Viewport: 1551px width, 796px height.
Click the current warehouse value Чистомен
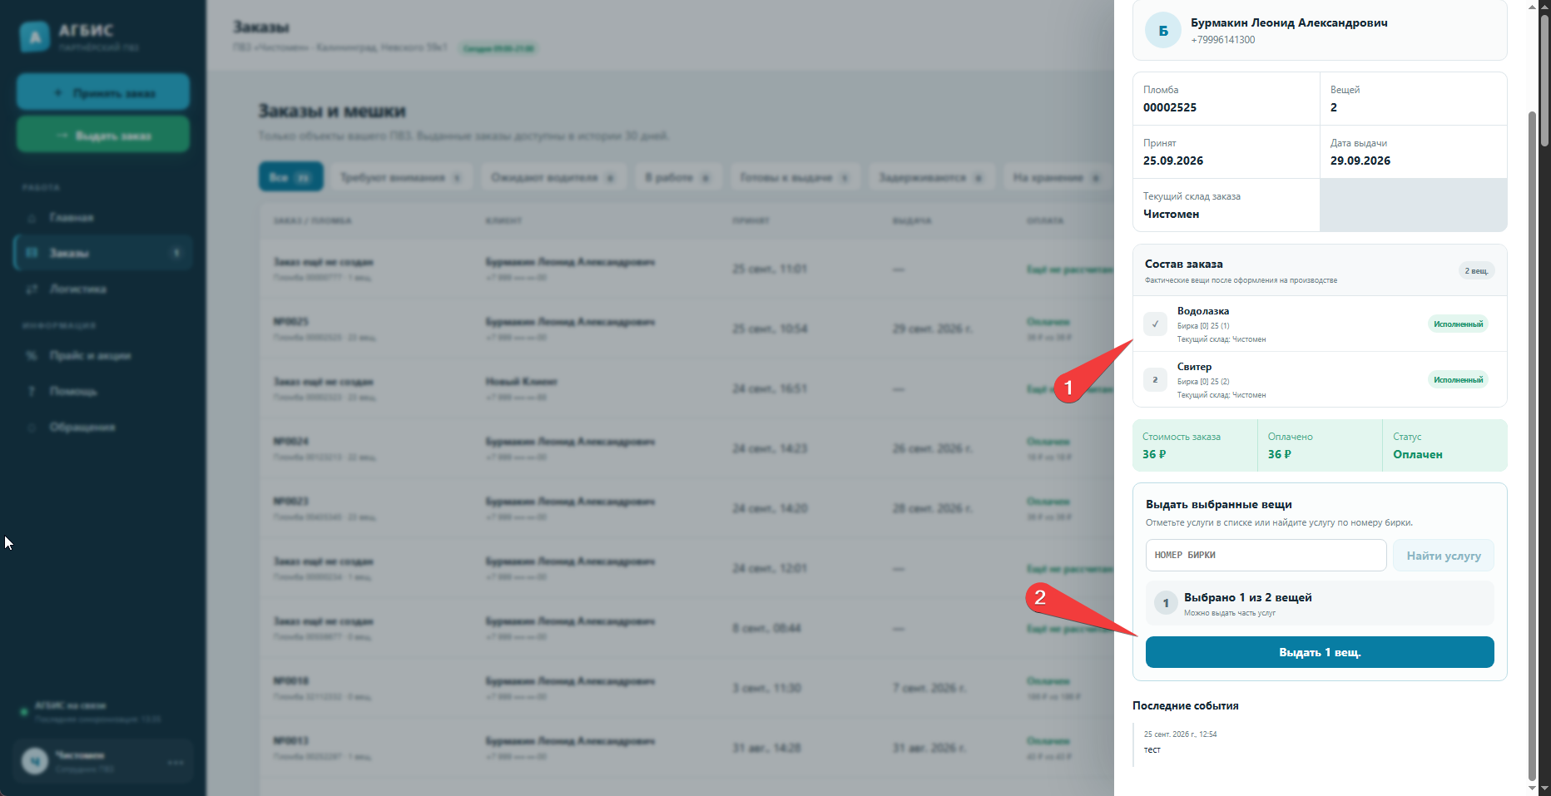click(x=1171, y=214)
